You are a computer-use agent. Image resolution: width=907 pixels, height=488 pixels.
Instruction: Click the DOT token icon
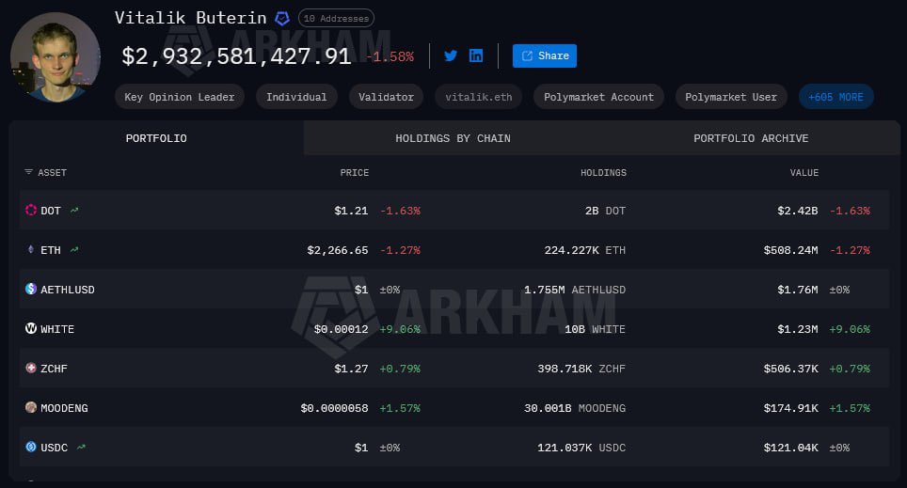(x=31, y=210)
